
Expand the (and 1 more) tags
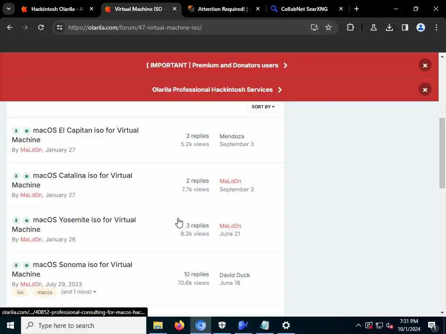(x=78, y=292)
